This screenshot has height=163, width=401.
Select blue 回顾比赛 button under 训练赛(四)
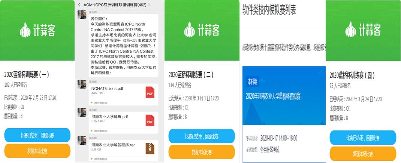tap(363, 138)
